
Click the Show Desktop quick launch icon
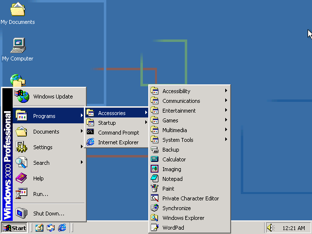pos(39,228)
